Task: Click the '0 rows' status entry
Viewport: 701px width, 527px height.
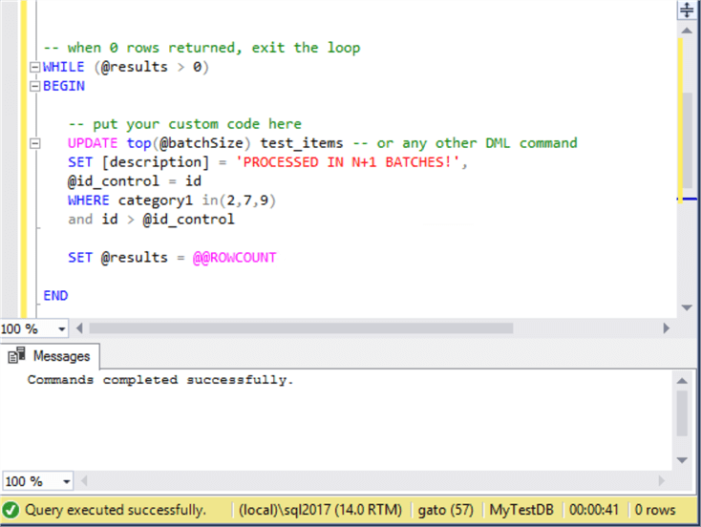Action: [655, 510]
